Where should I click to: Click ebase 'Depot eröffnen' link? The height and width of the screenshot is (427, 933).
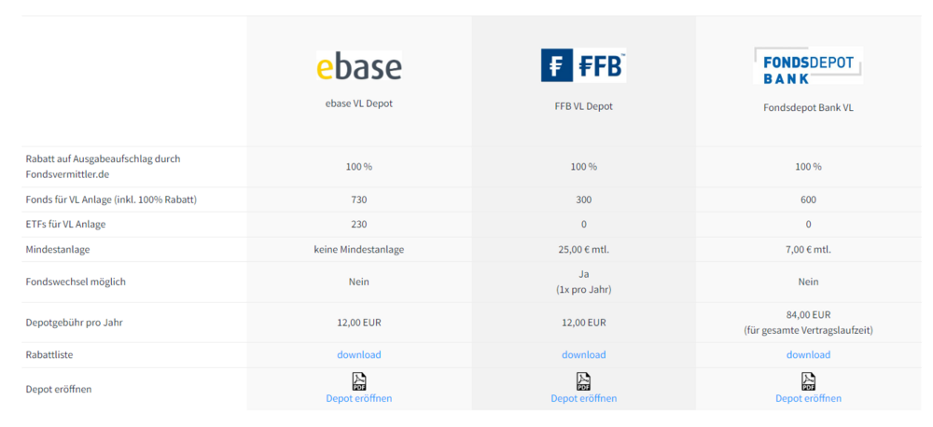pyautogui.click(x=359, y=398)
